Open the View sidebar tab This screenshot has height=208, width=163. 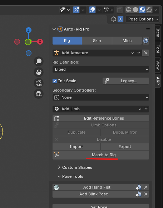click(x=158, y=65)
